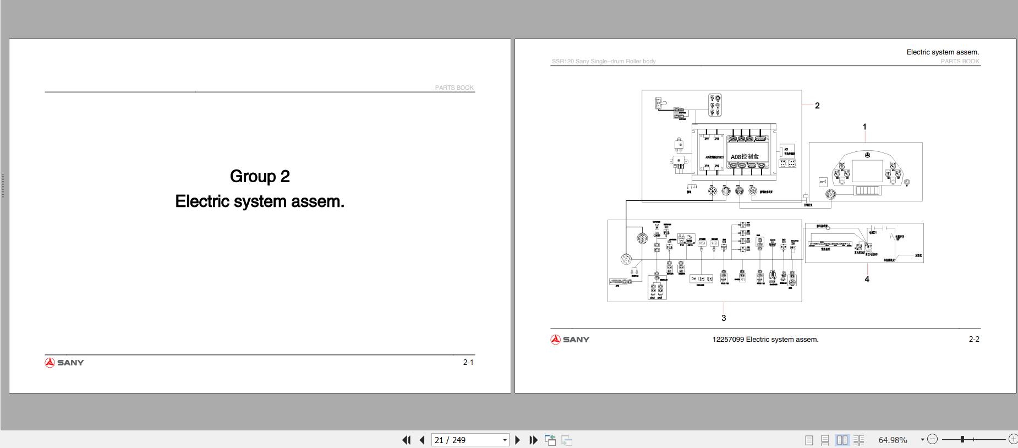Image resolution: width=1018 pixels, height=448 pixels.
Task: Open the page number dropdown arrow
Action: click(x=505, y=440)
